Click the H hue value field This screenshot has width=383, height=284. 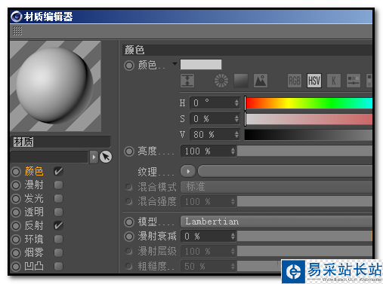(x=215, y=102)
